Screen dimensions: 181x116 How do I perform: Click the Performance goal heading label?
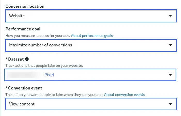(x=23, y=29)
